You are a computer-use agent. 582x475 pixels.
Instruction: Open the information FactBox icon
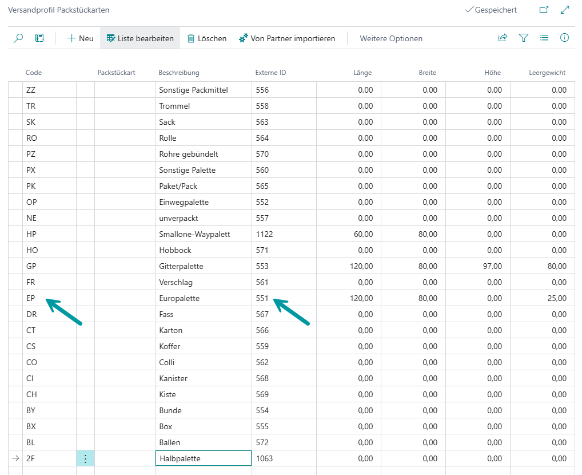pos(564,38)
